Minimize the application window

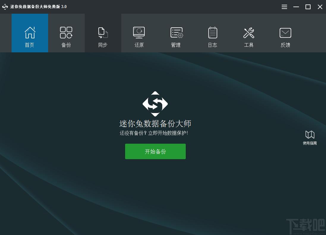[296, 7]
